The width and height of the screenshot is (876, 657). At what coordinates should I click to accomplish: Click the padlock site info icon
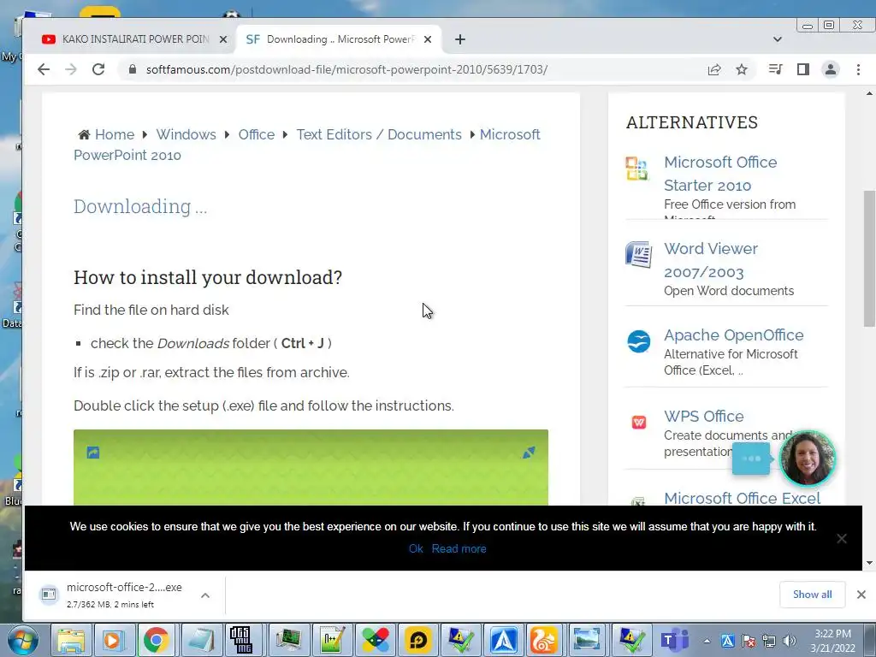[133, 69]
